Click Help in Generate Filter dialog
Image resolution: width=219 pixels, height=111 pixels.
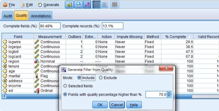[134, 105]
